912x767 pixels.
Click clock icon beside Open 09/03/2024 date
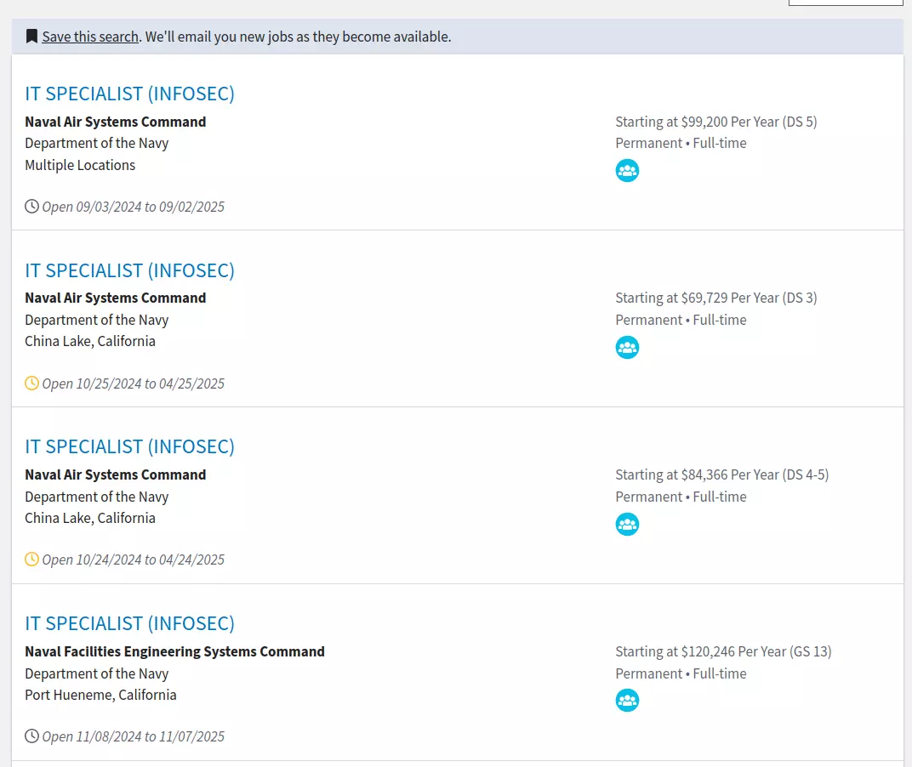32,207
